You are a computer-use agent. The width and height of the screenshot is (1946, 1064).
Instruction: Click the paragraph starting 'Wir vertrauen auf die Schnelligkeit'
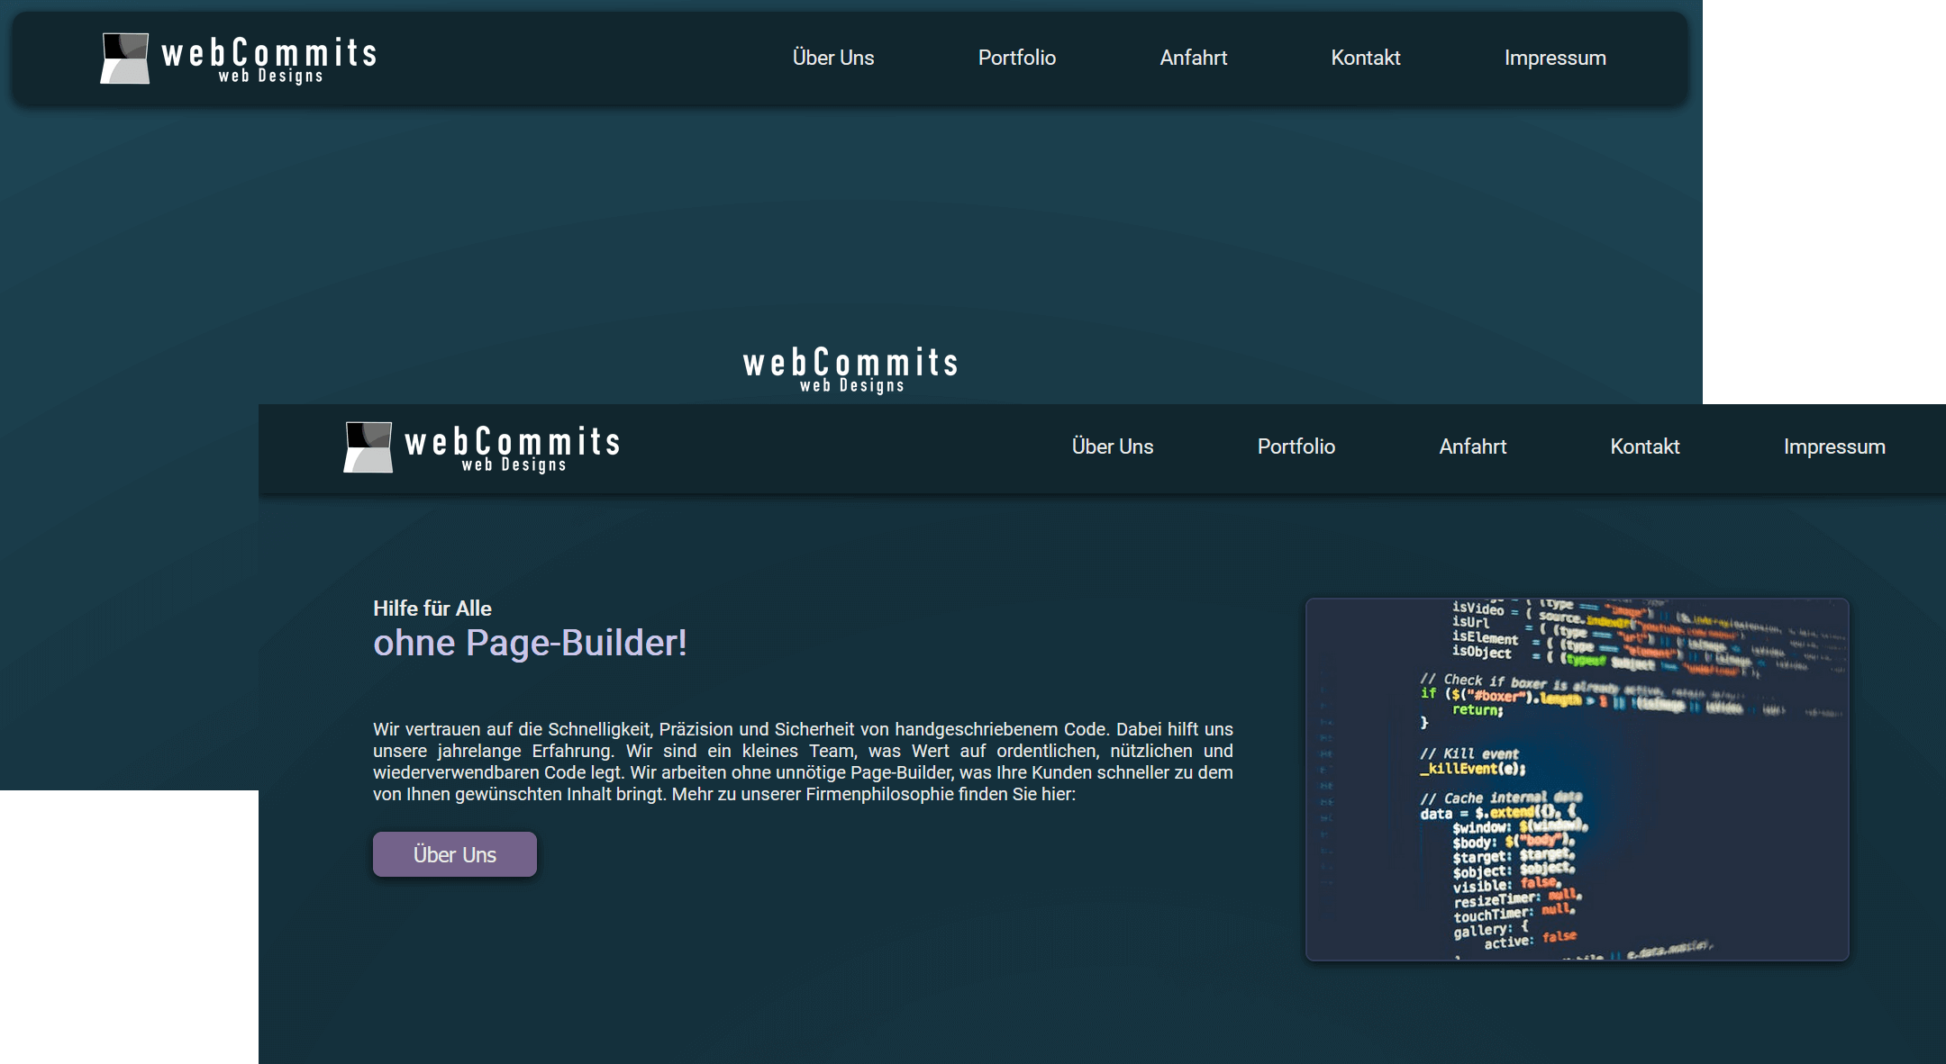(x=803, y=762)
